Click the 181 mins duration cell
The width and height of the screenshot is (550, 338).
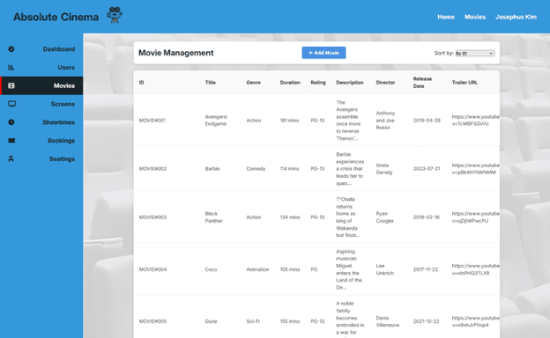pos(289,120)
